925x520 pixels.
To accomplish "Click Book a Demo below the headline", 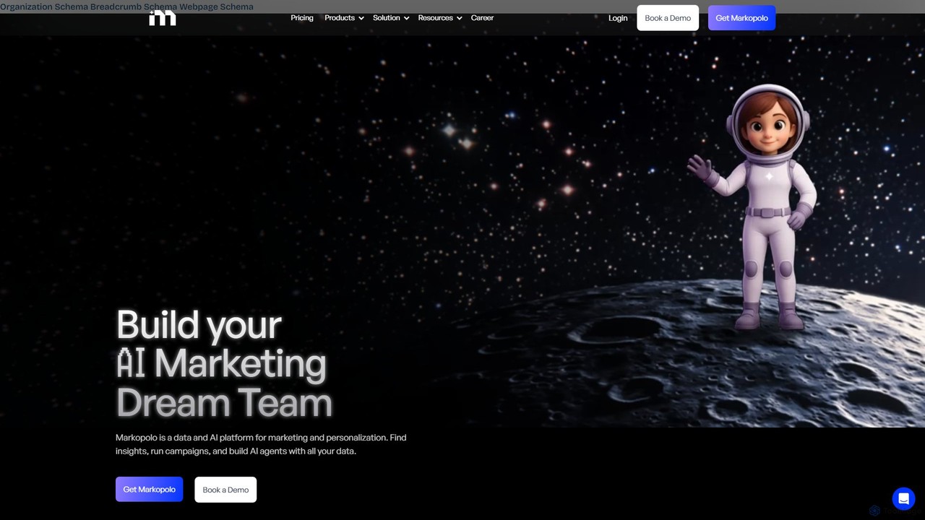I will [x=225, y=490].
